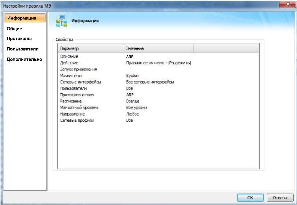Close the Настройки правила МЭ dialog
This screenshot has width=297, height=205.
[288, 4]
